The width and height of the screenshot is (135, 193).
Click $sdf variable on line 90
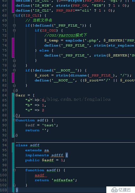(x=30, y=125)
